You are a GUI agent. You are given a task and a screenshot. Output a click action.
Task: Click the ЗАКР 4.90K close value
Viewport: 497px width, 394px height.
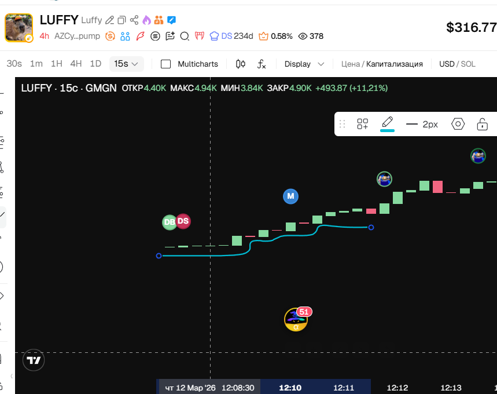[289, 88]
